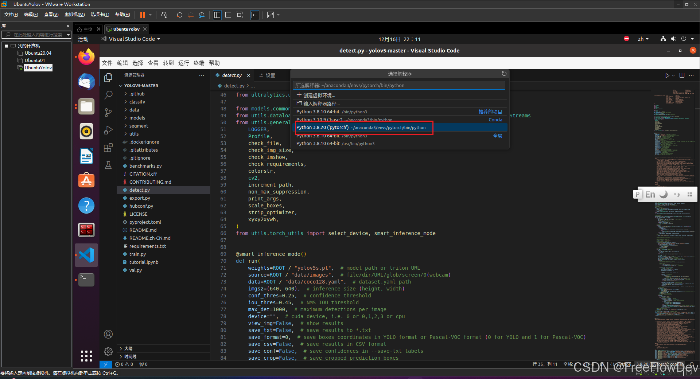Viewport: 700px width, 379px height.
Task: Open the Search panel in VS Code
Action: click(x=108, y=94)
